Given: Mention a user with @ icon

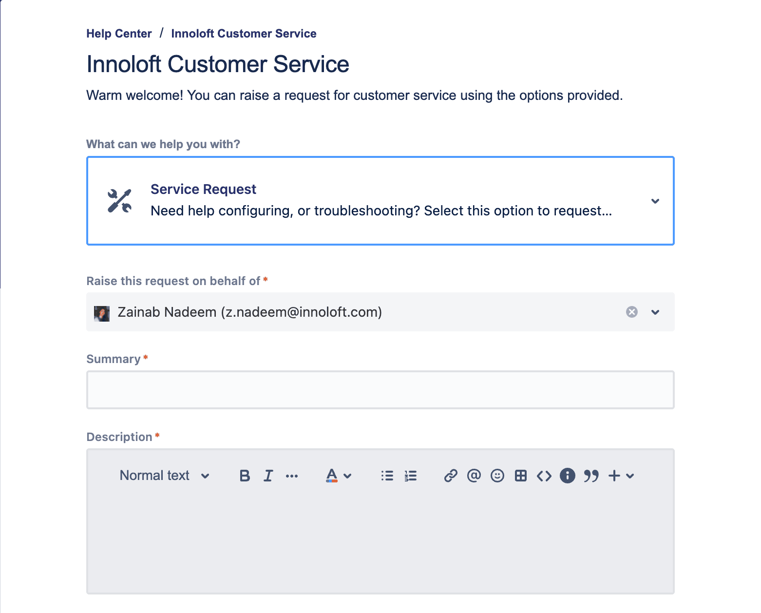Looking at the screenshot, I should [474, 476].
